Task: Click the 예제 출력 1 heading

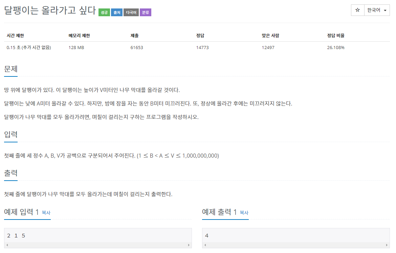Action: (x=219, y=212)
